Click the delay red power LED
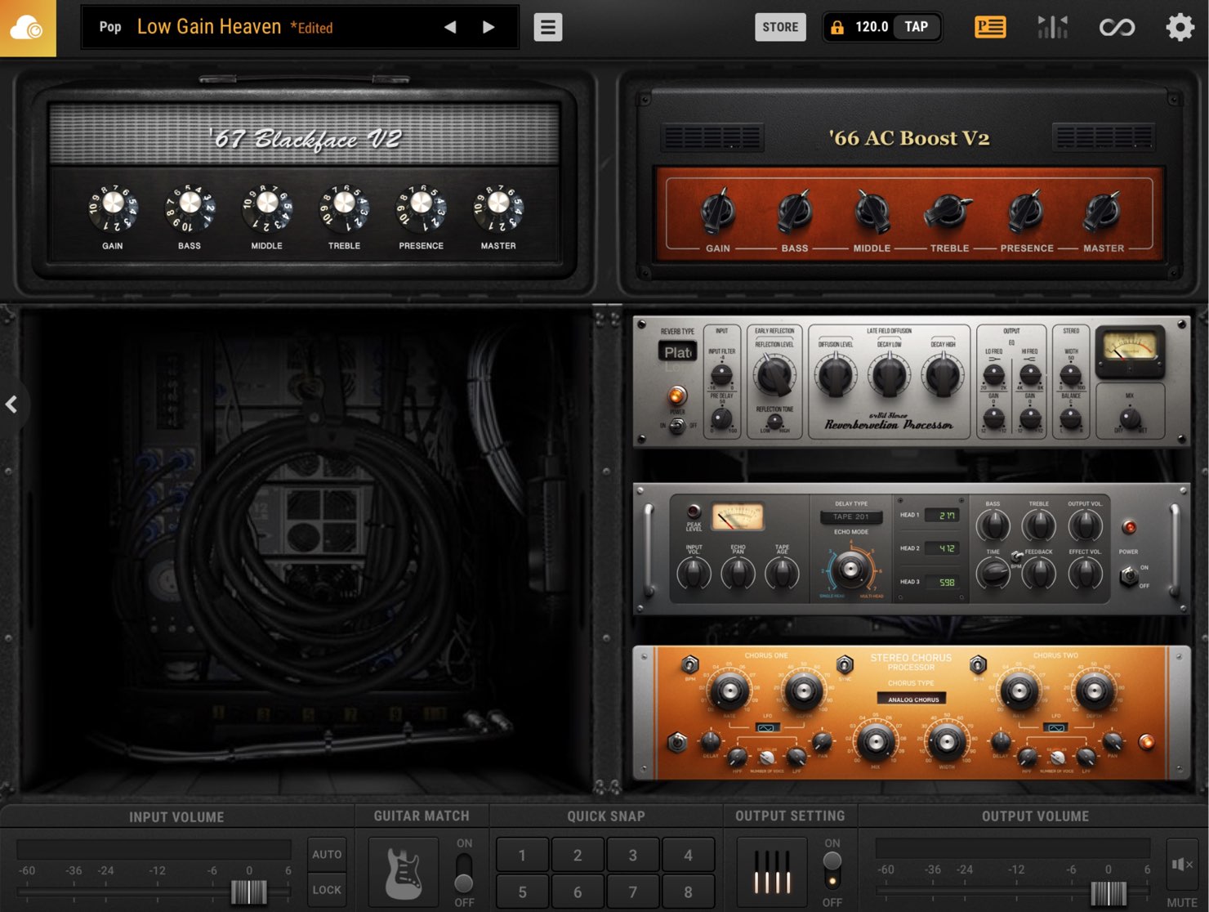1209x912 pixels. pyautogui.click(x=1129, y=527)
